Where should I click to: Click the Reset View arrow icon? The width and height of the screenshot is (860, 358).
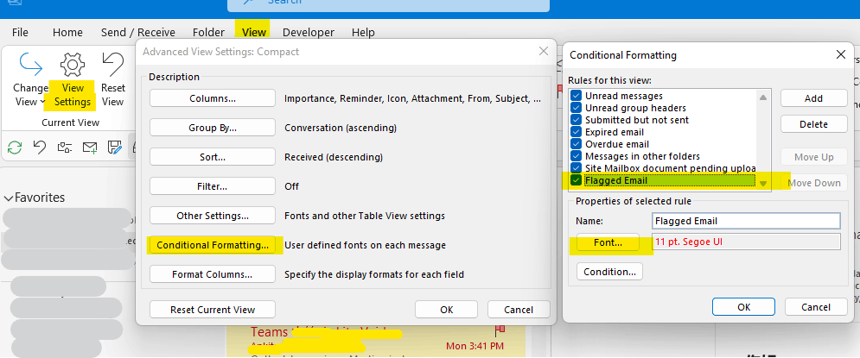[x=113, y=64]
